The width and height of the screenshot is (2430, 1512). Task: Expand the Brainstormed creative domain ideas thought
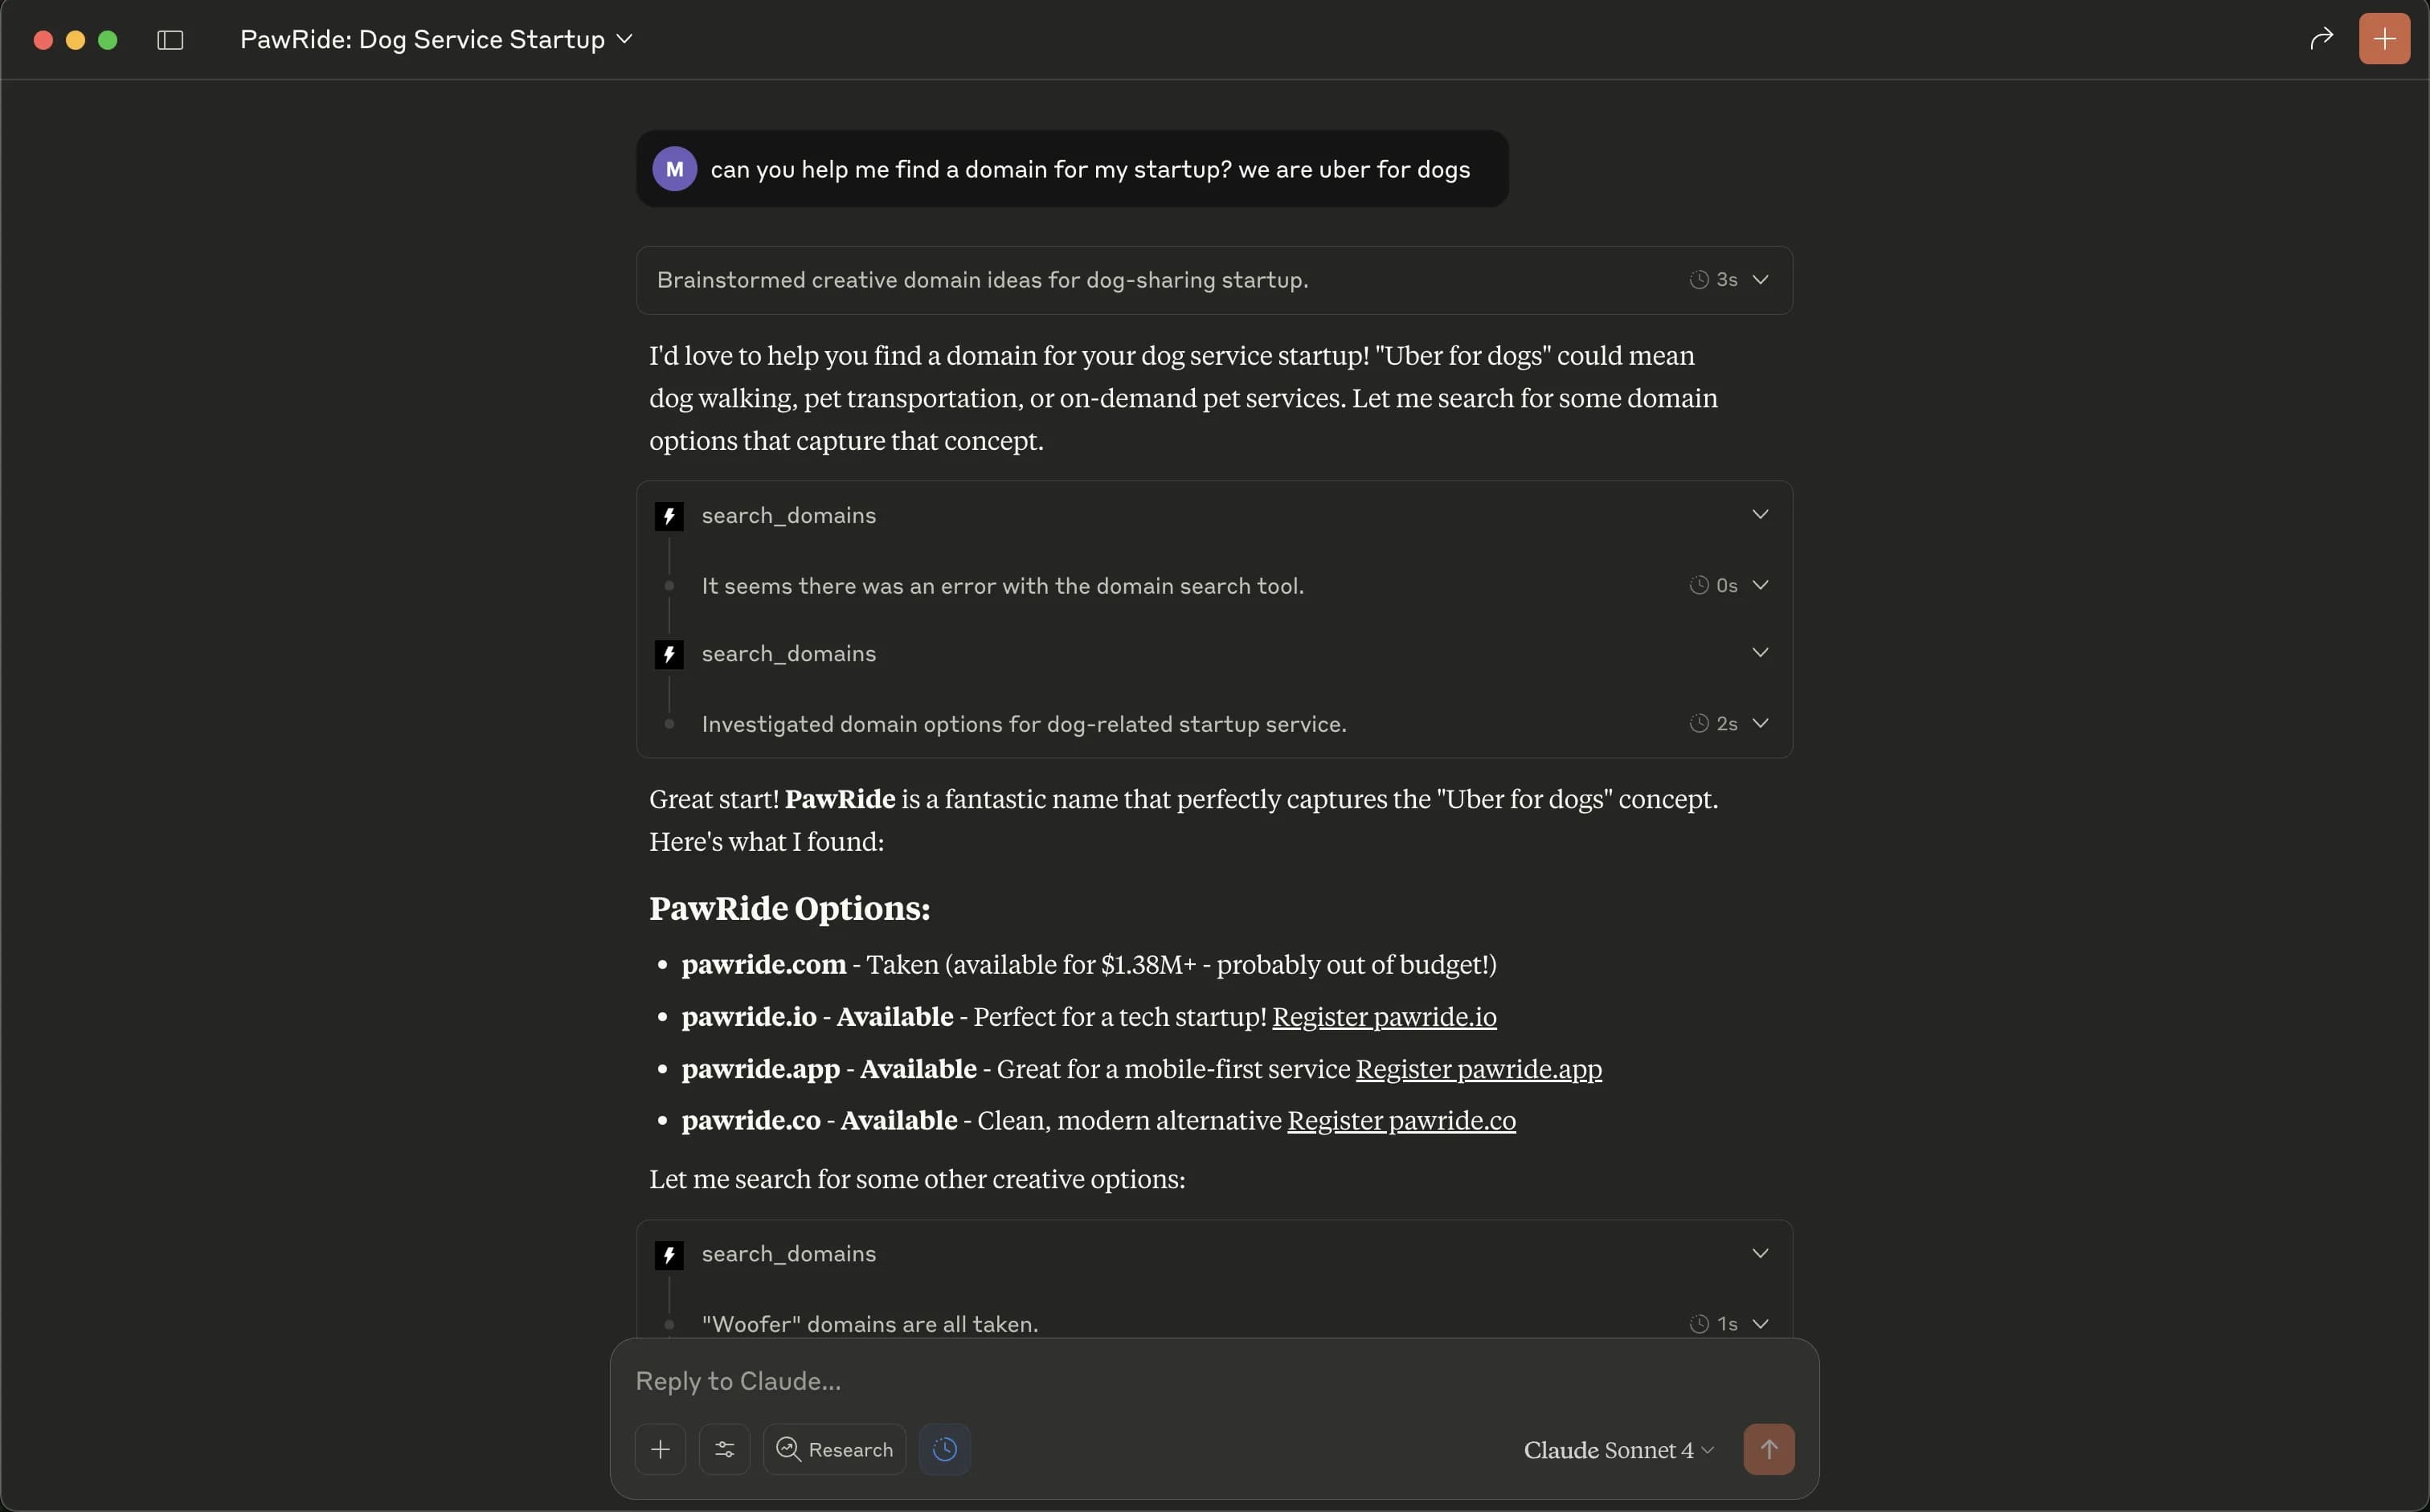[x=1214, y=280]
